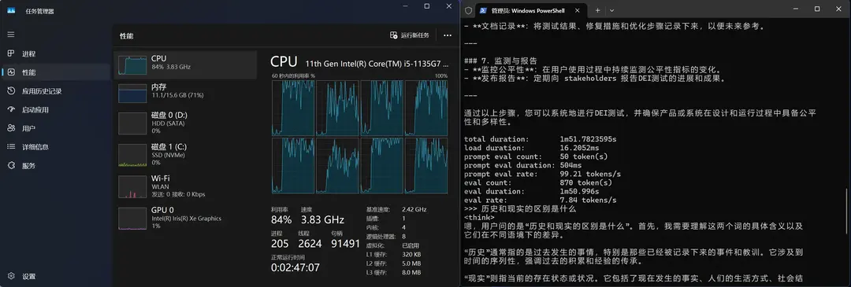
Task: Open the Task Manager hamburger navigation menu
Action: (x=11, y=34)
